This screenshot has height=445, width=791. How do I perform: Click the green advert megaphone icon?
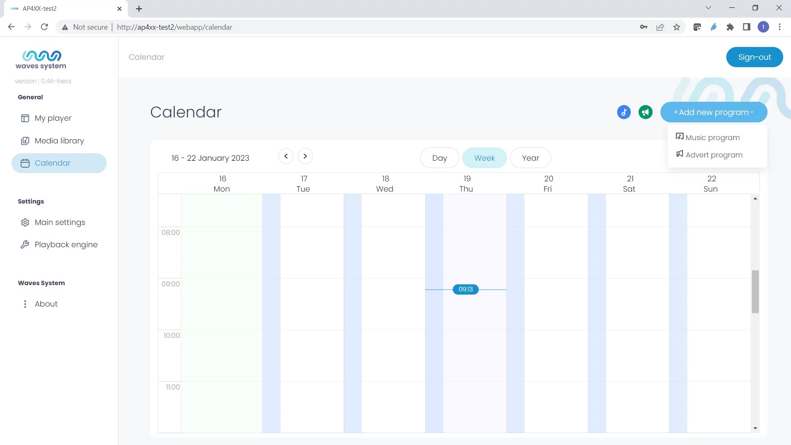coord(646,112)
